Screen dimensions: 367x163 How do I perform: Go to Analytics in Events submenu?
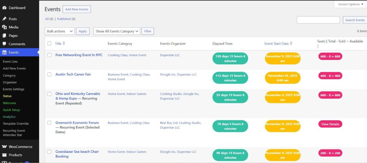9,117
